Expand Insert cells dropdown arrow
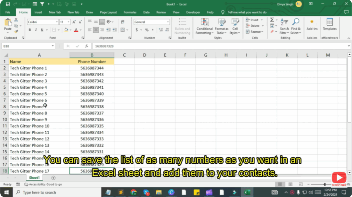This screenshot has width=352, height=197. [x=262, y=20]
